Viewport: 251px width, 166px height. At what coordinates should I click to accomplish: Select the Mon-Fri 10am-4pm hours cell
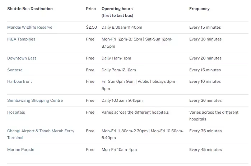point(119,150)
